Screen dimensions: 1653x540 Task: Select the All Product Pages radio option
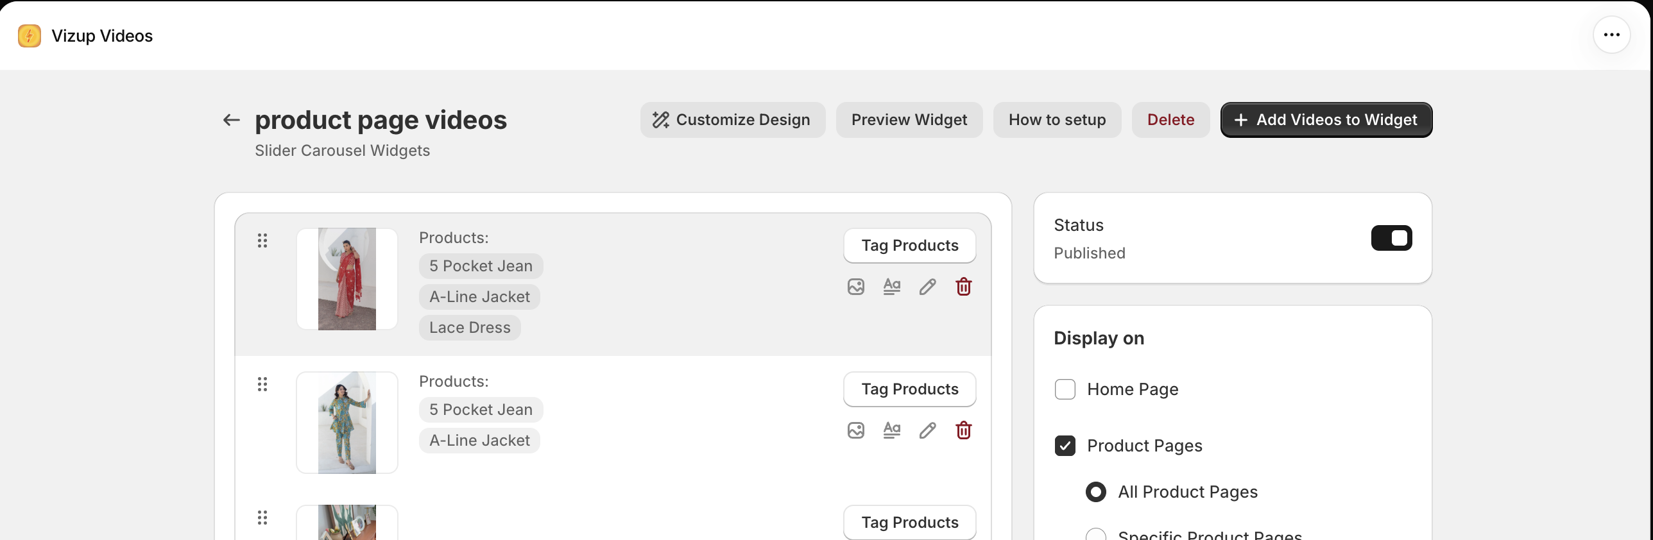1096,492
